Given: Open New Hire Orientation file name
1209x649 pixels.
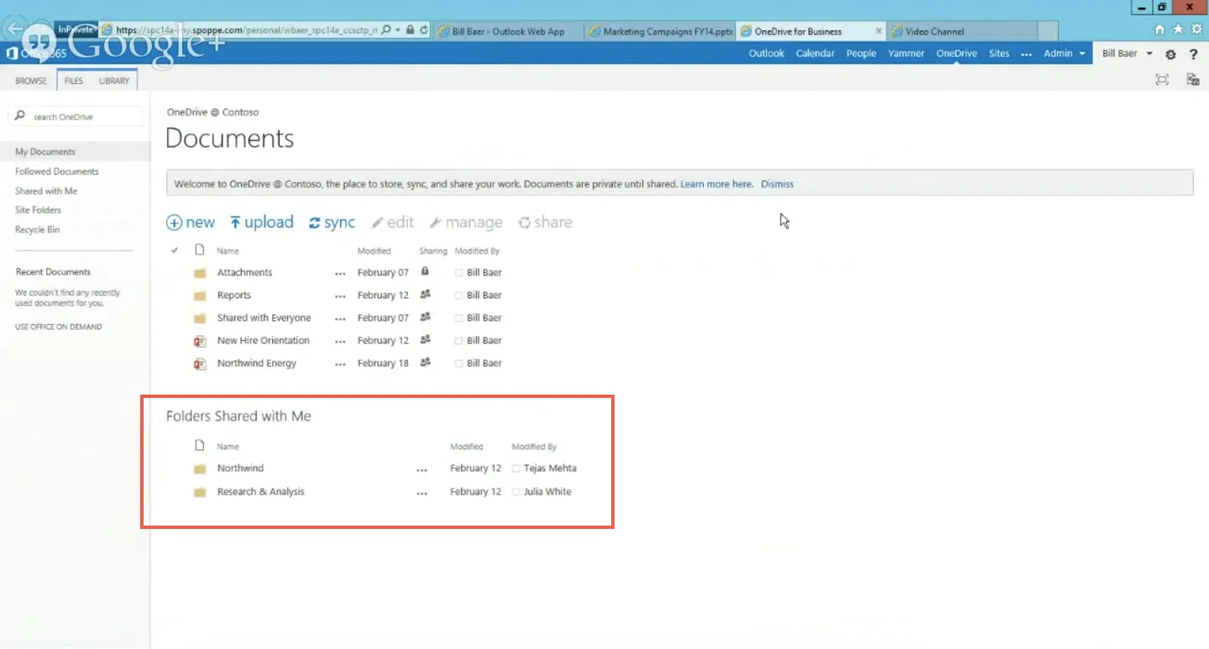Looking at the screenshot, I should click(264, 340).
